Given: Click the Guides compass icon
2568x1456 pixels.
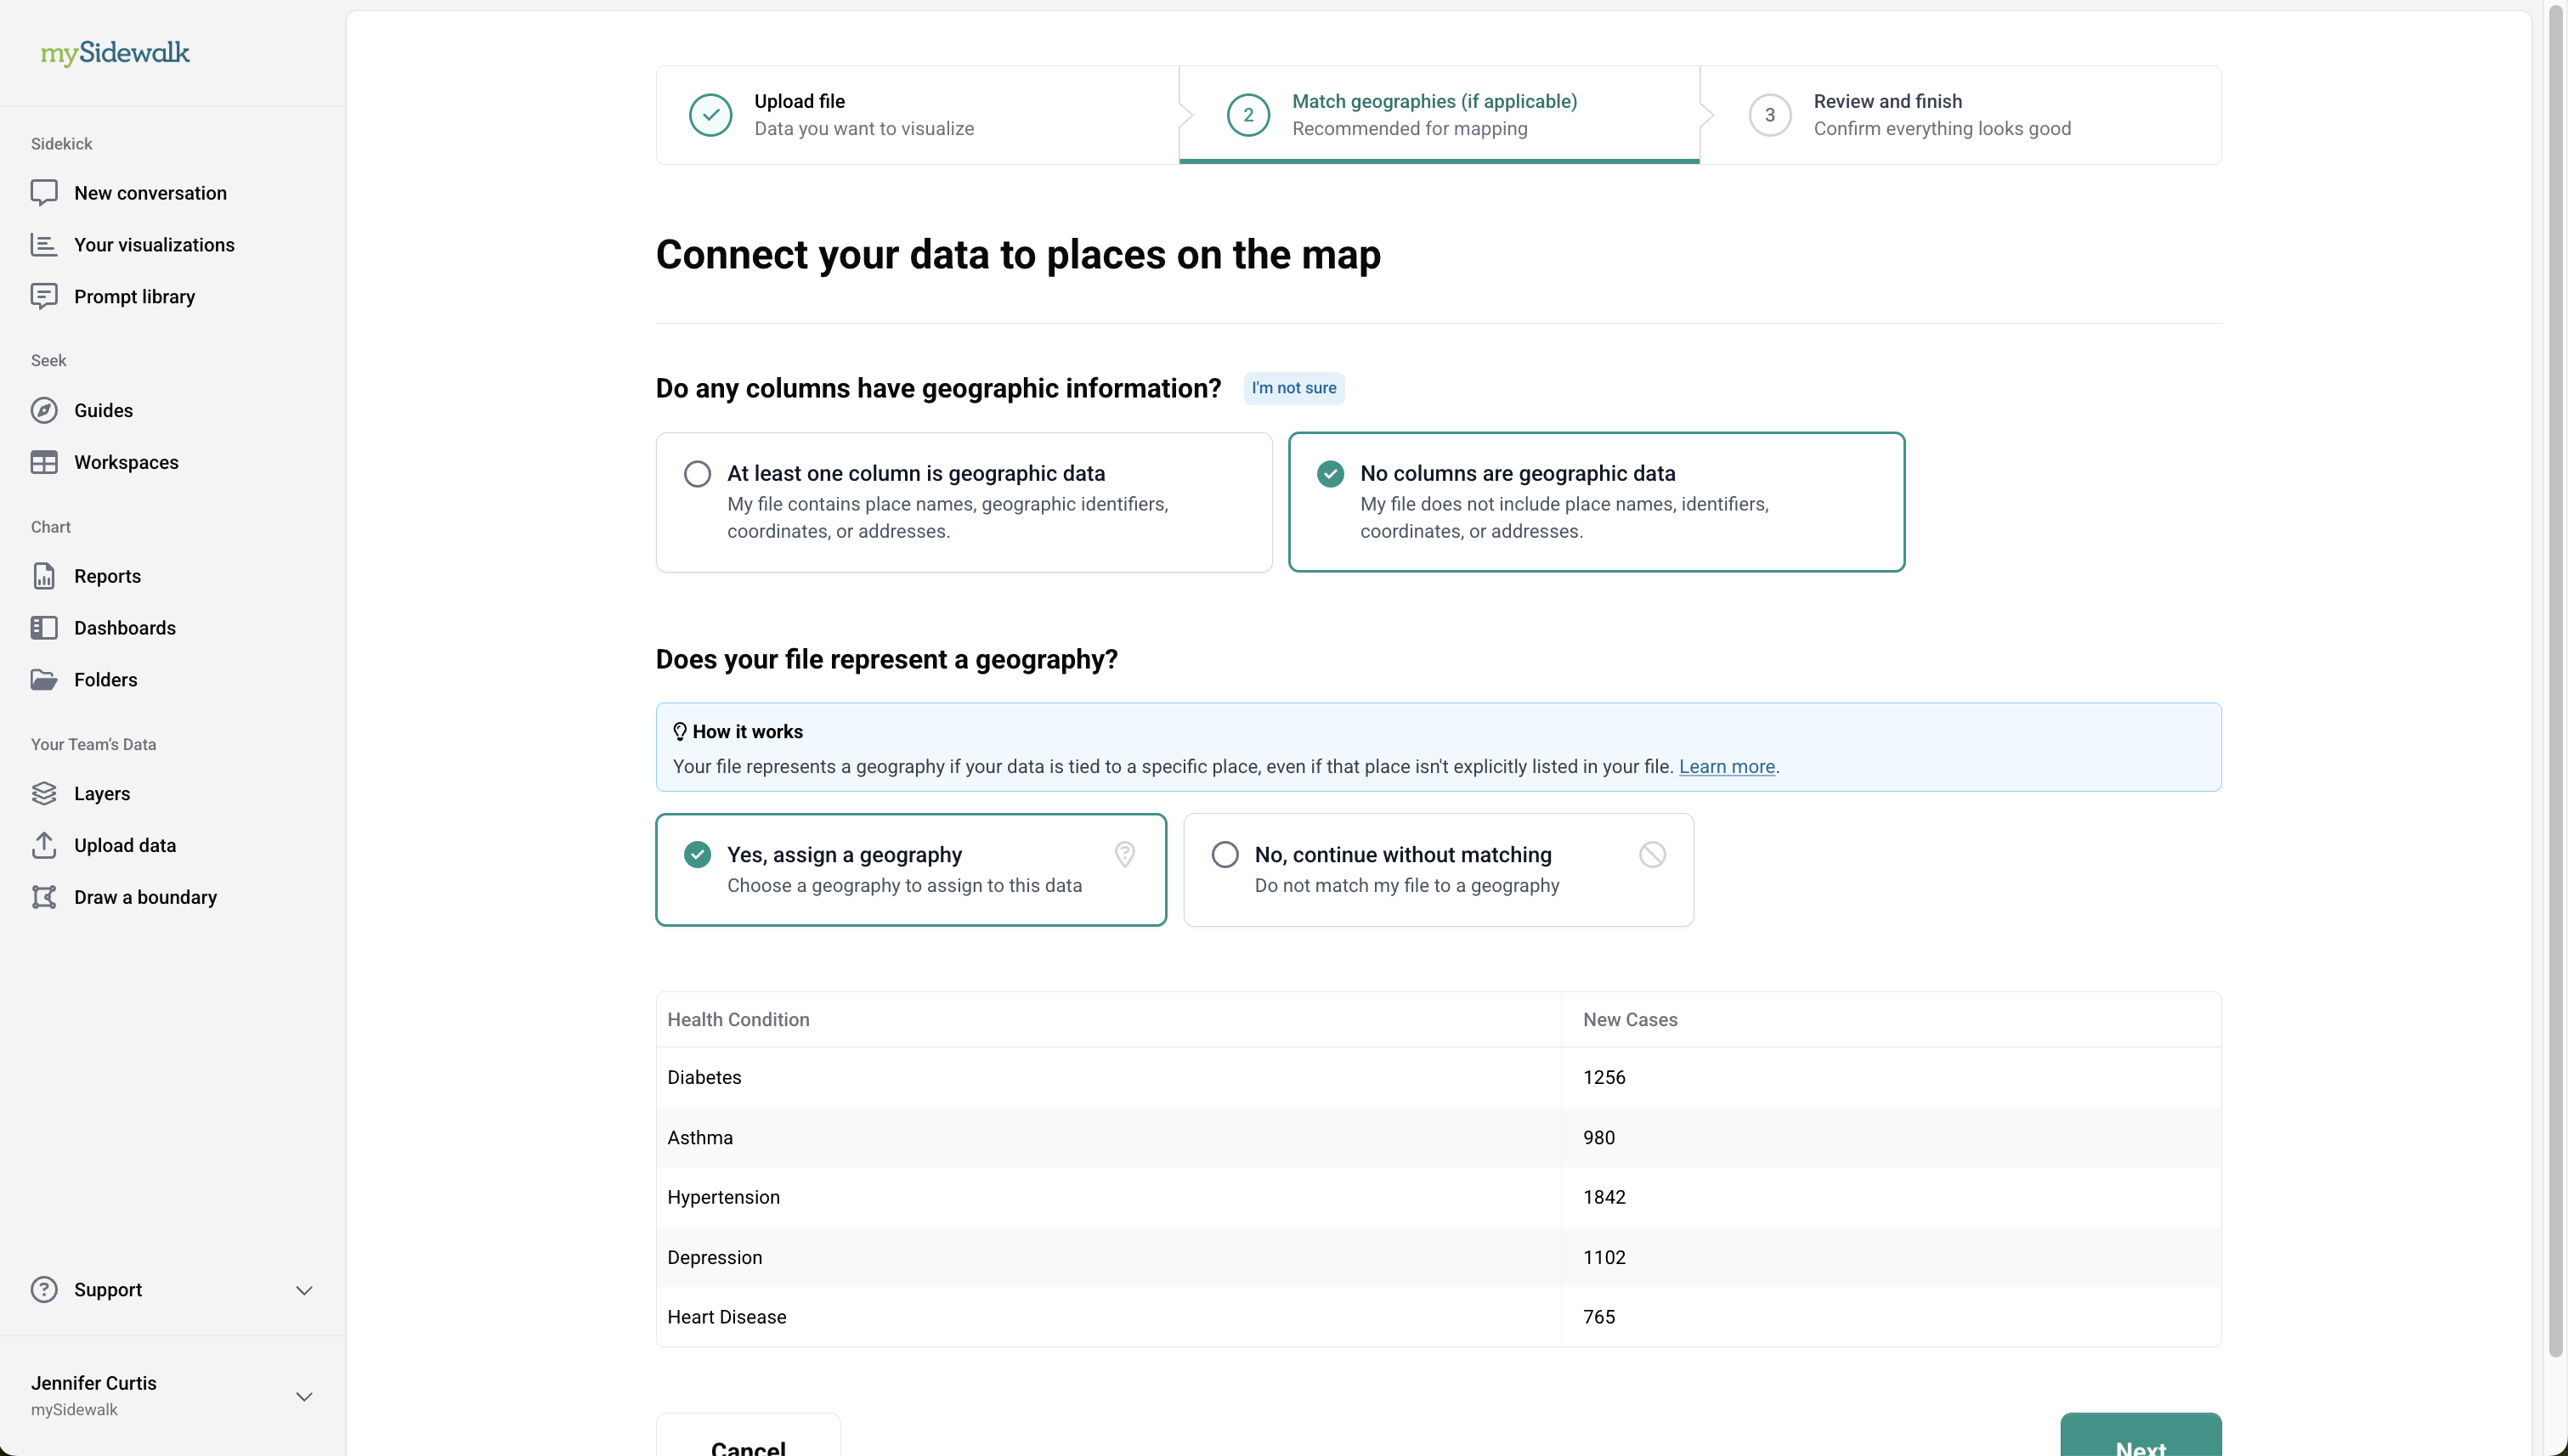Looking at the screenshot, I should [x=44, y=410].
